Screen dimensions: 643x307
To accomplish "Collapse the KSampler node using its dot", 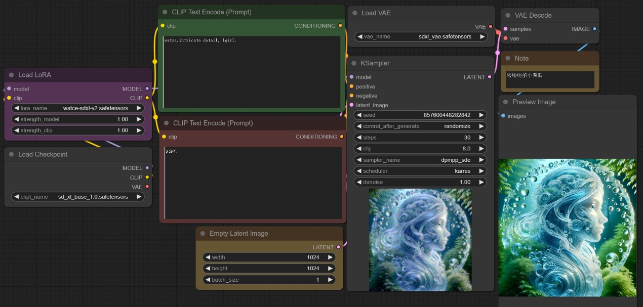I will pyautogui.click(x=353, y=63).
